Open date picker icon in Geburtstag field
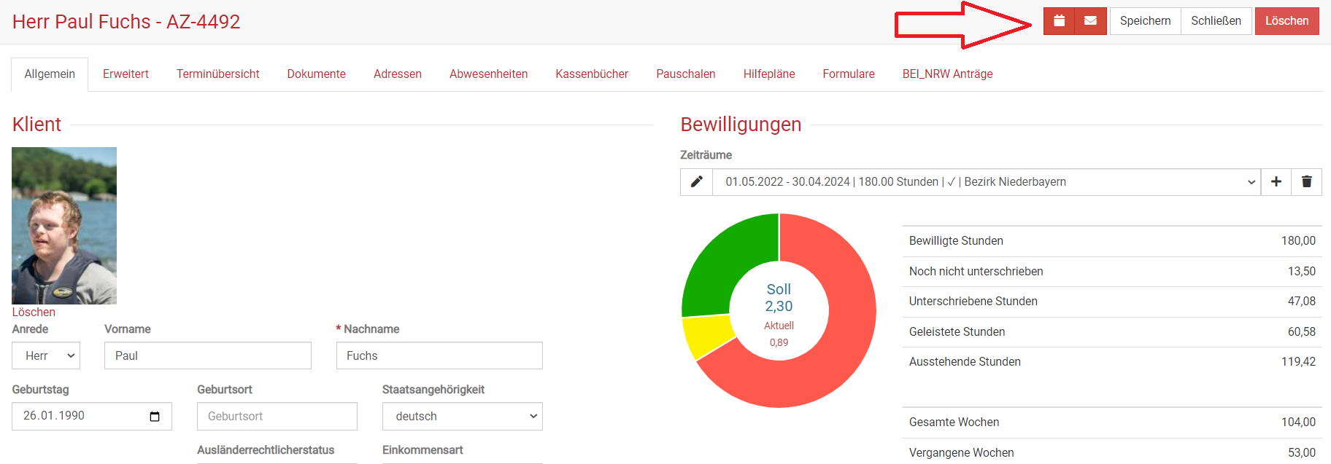Screen dimensions: 1331x464 point(155,417)
